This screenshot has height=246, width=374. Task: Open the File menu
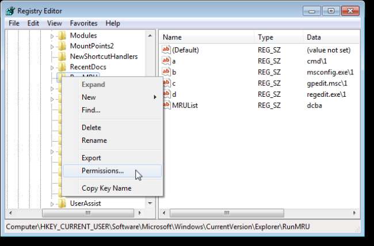(14, 24)
